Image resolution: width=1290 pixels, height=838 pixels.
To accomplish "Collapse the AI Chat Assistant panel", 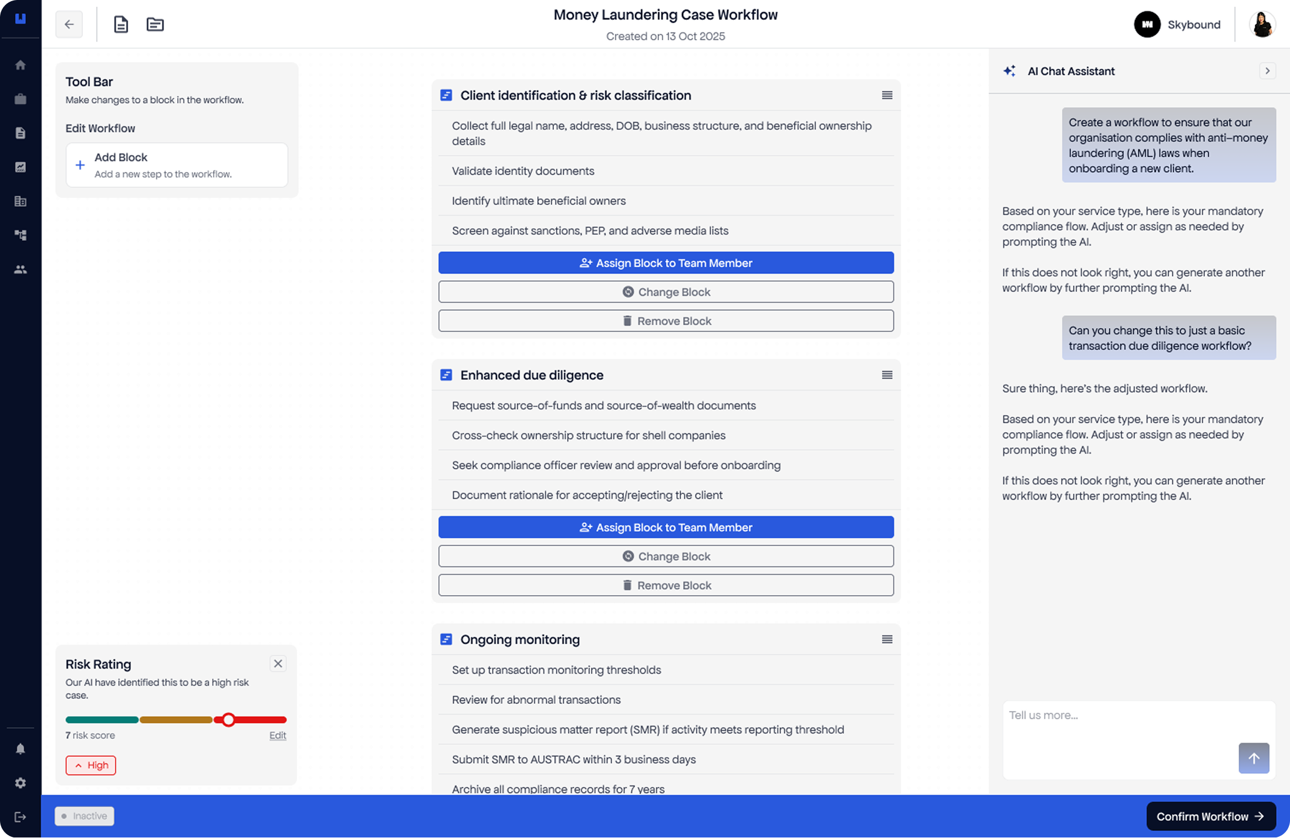I will pyautogui.click(x=1267, y=71).
